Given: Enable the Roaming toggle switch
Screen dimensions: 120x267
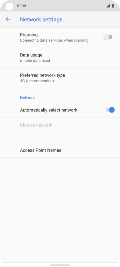Looking at the screenshot, I should point(108,37).
